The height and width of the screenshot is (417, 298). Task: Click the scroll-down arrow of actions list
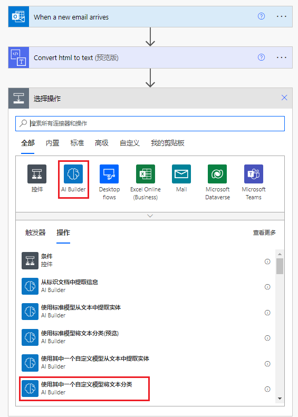click(x=280, y=399)
